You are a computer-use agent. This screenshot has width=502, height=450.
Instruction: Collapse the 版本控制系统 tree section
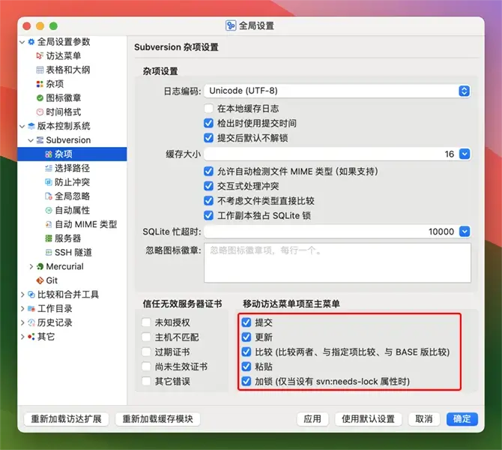pyautogui.click(x=22, y=126)
